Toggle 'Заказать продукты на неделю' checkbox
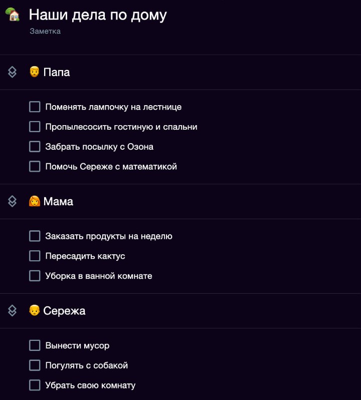 point(35,236)
